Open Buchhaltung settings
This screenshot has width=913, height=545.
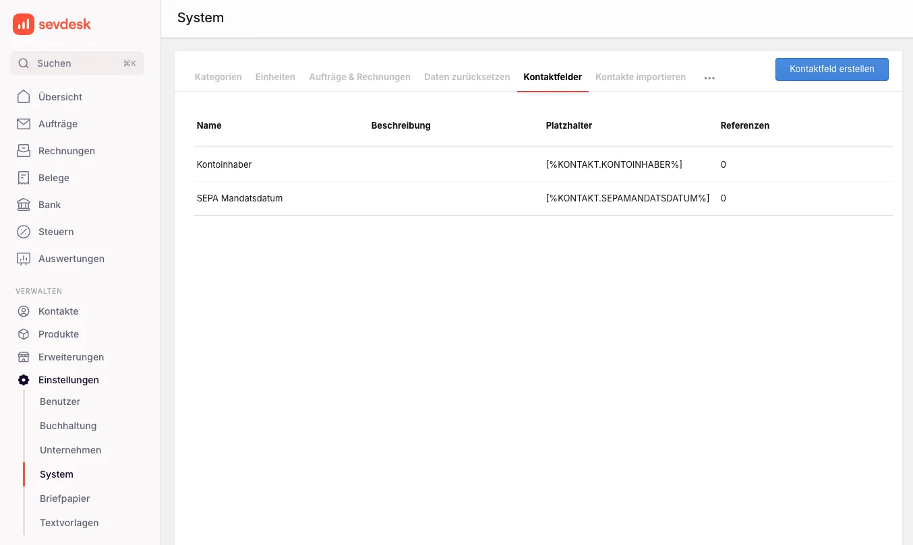point(68,426)
